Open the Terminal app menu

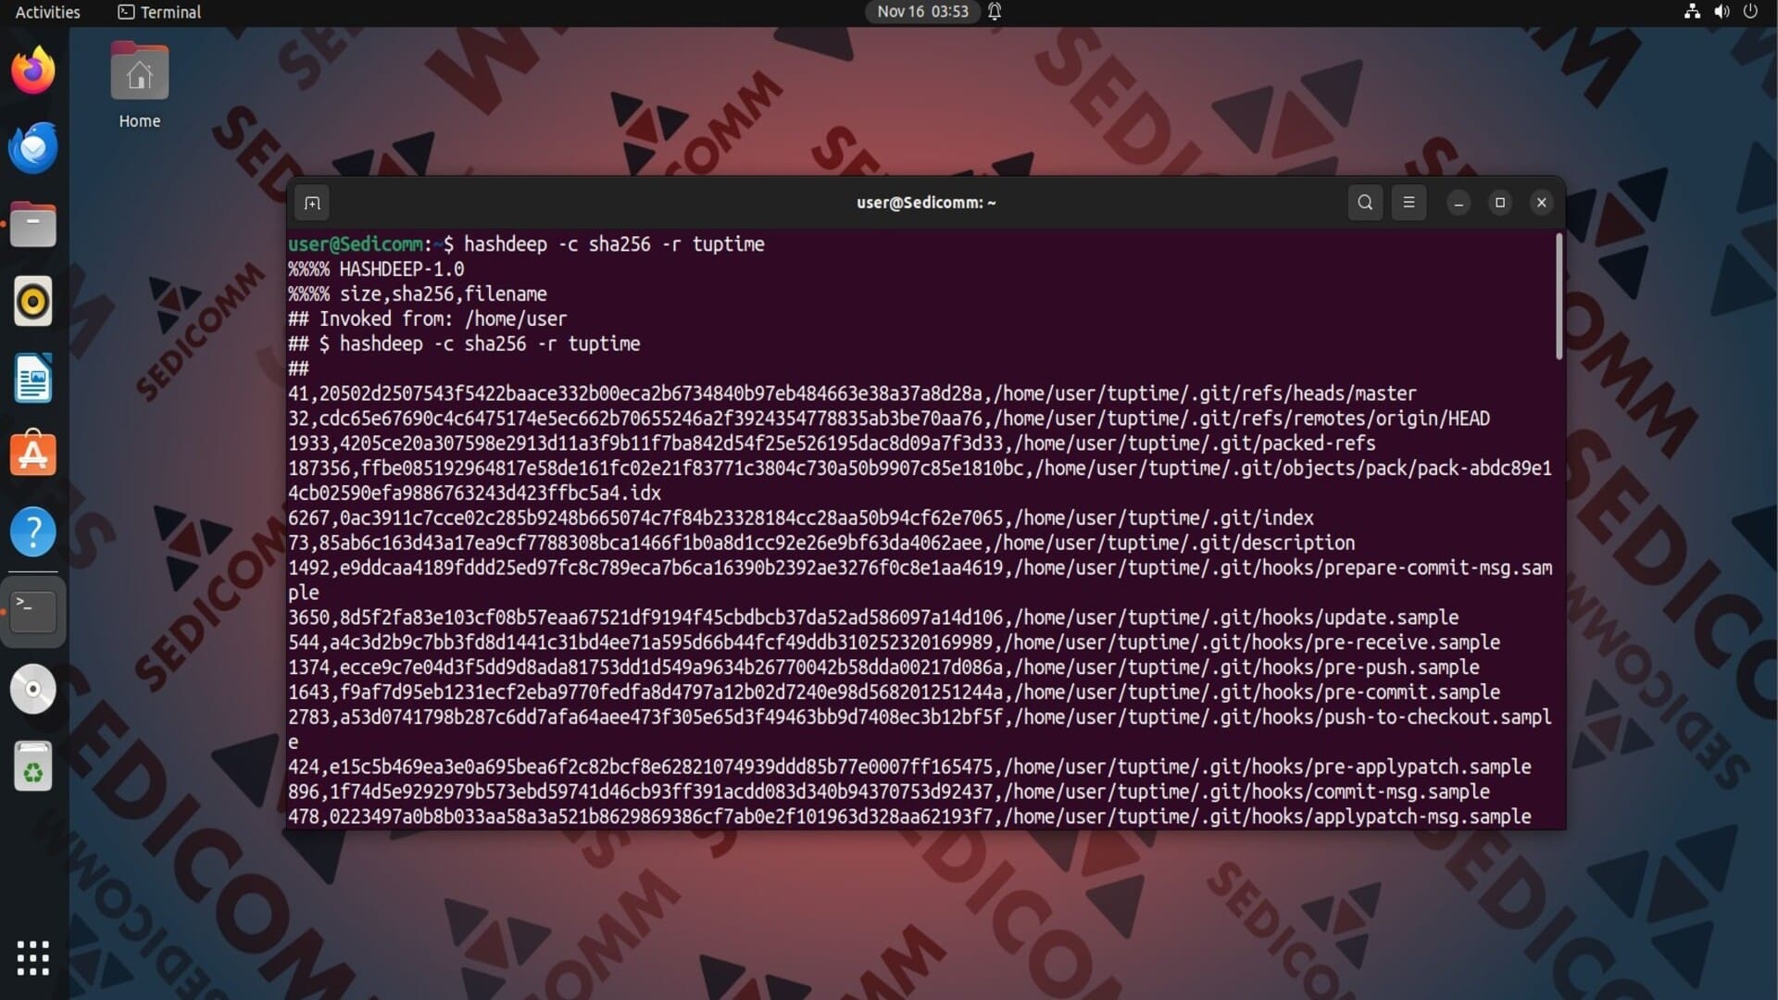pyautogui.click(x=159, y=12)
